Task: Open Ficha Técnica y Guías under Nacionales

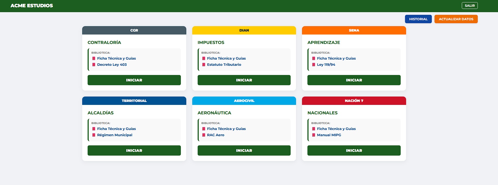Action: (336, 129)
